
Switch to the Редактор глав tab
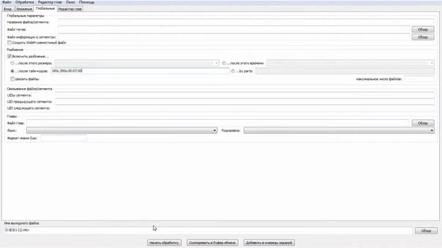click(70, 9)
